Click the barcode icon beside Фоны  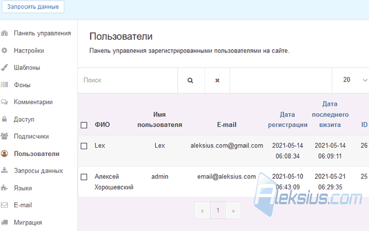4,84
